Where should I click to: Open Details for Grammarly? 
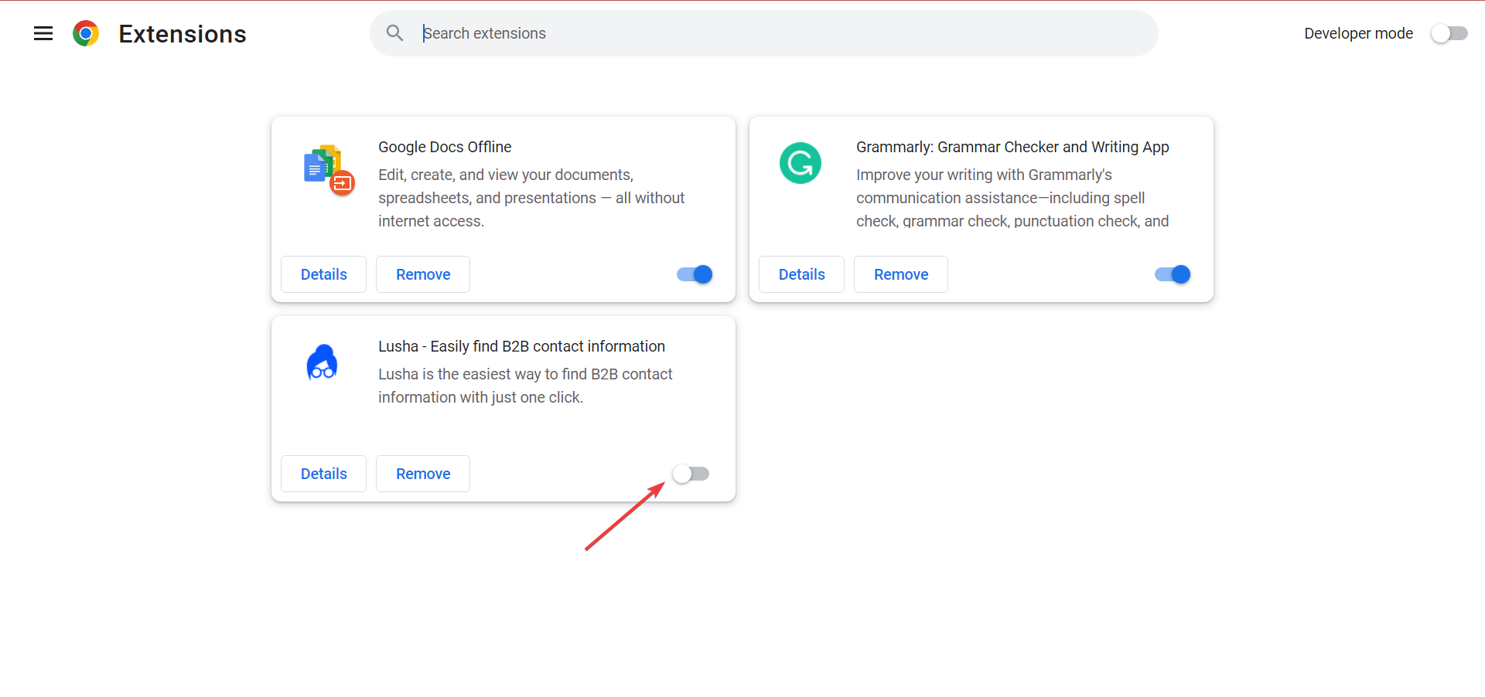coord(801,274)
